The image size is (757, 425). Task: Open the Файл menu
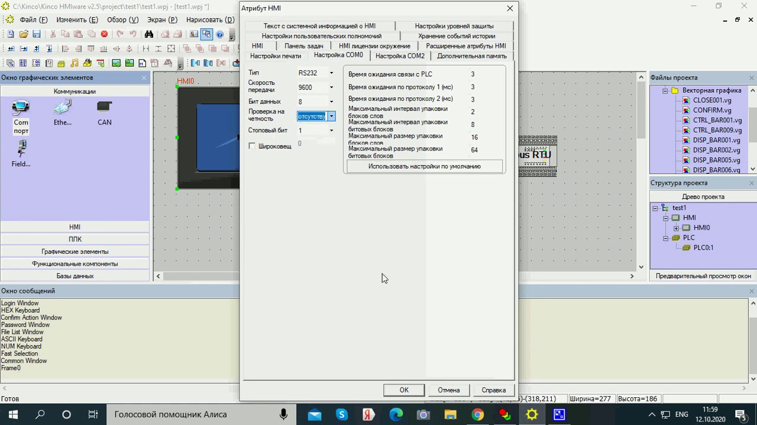(33, 19)
